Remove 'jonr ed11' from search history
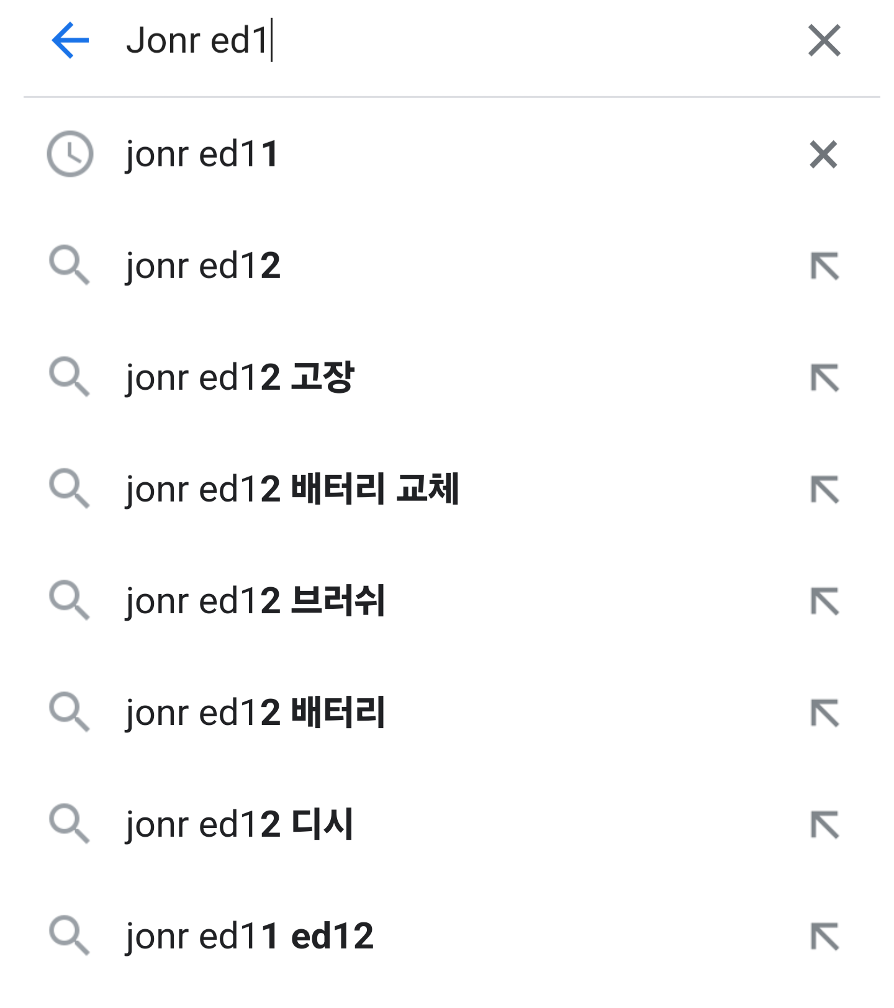Screen dimensions: 894x1008 (x=823, y=155)
